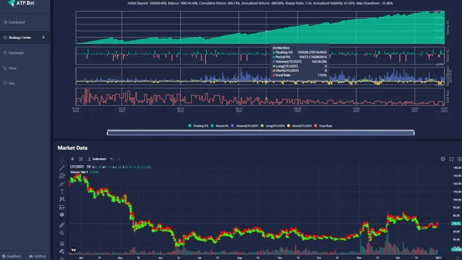462x260 pixels.
Task: Open chart settings gear icon
Action: tap(443, 159)
